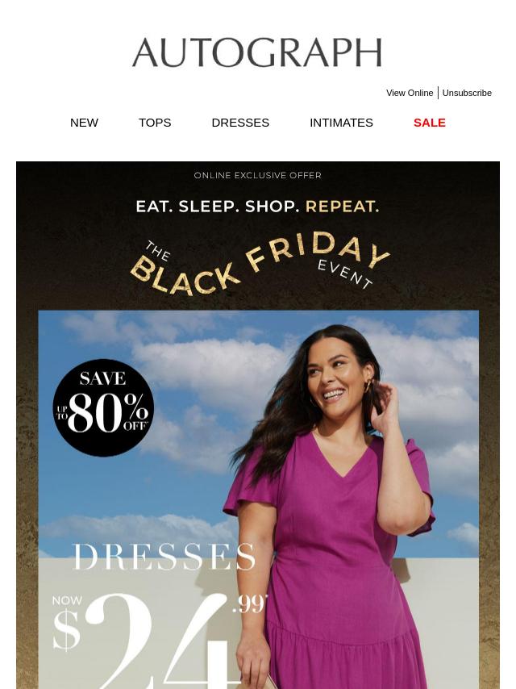Open the INTIMATES navigation link
This screenshot has height=689, width=516.
[341, 123]
